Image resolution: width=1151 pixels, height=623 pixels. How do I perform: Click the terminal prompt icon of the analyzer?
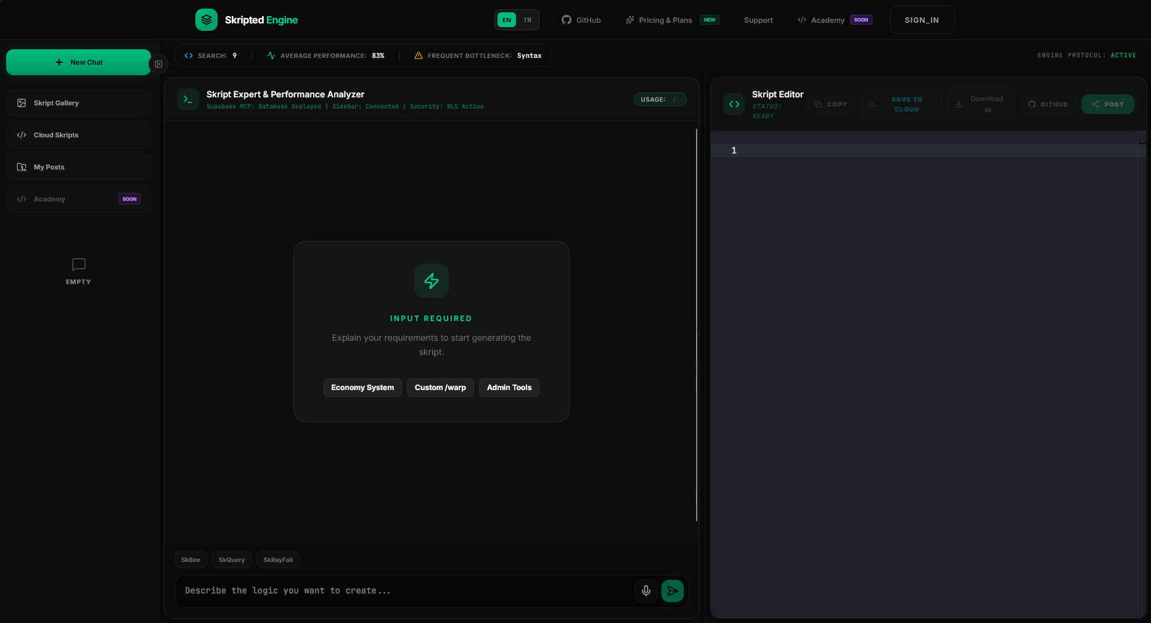tap(188, 99)
